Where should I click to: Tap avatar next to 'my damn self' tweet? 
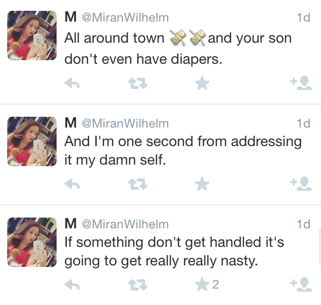pos(31,141)
